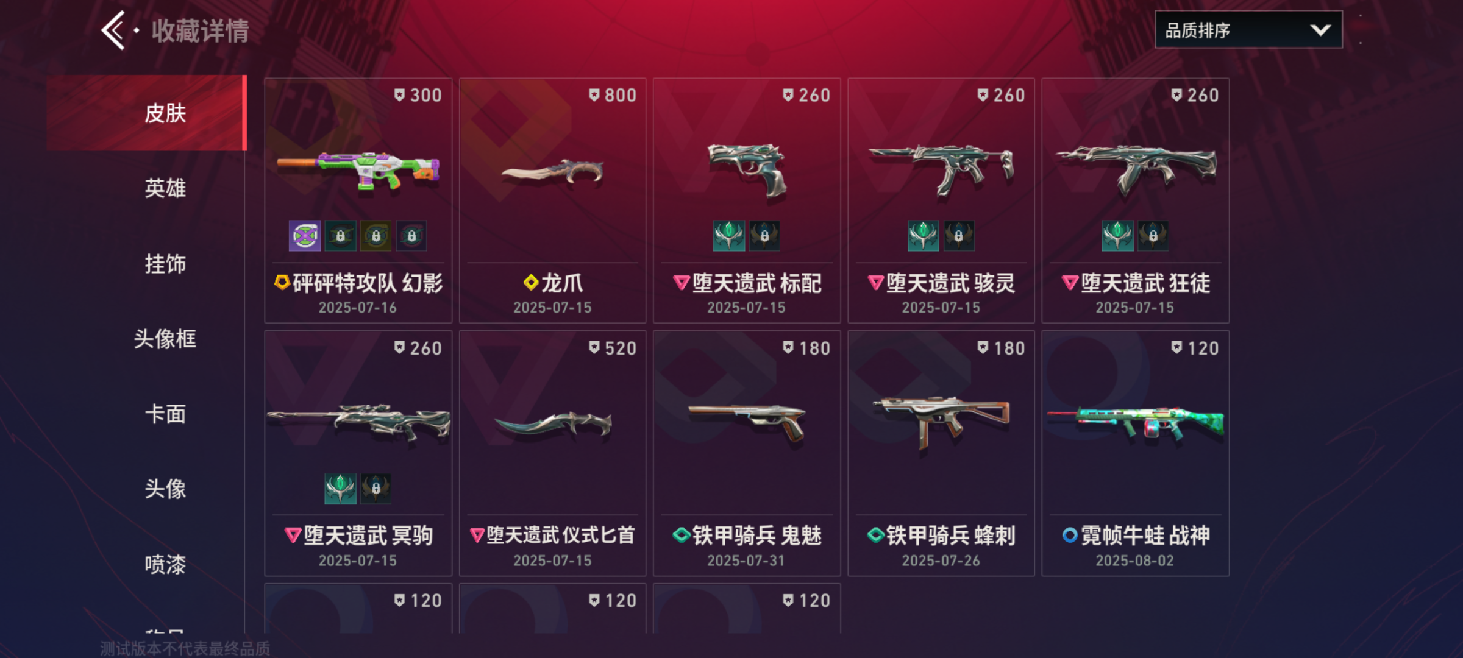Select the green emblem variant of 堕天遗武 标配
The image size is (1463, 658).
(x=729, y=236)
